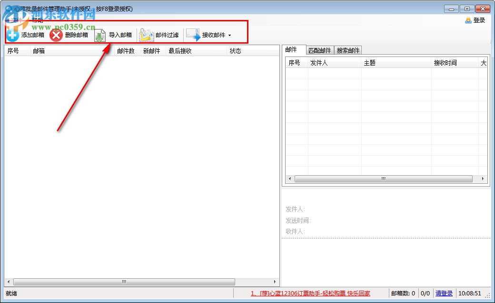
Task: Click the 就绪 status text
Action: click(x=11, y=293)
